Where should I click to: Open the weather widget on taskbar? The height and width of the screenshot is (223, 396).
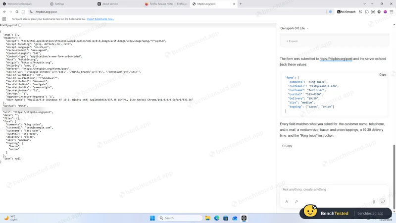coord(11,218)
